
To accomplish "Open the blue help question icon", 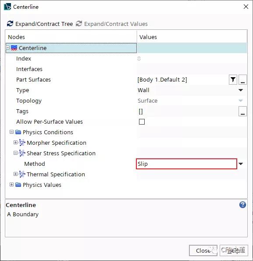I will [x=242, y=205].
